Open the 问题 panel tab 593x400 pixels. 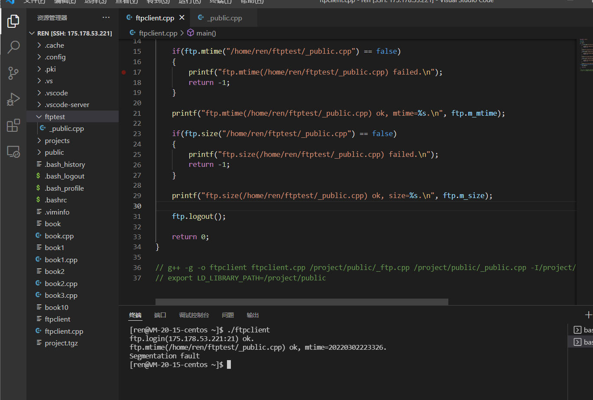tap(228, 315)
